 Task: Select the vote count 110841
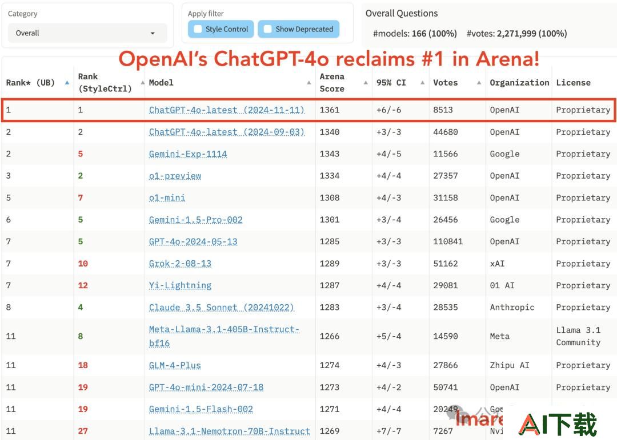coord(448,242)
